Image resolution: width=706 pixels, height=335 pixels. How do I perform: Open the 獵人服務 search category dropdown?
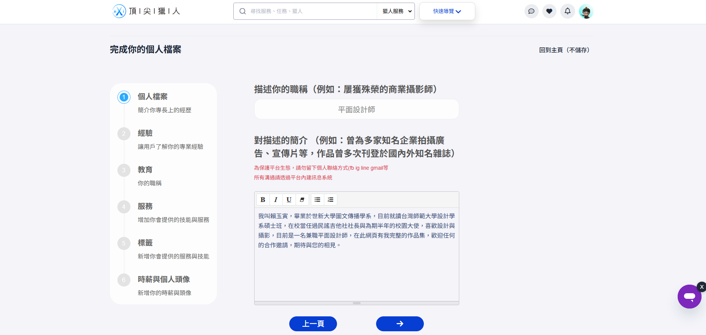coord(397,11)
